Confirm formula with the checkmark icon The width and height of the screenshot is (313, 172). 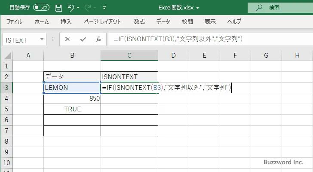pyautogui.click(x=83, y=39)
